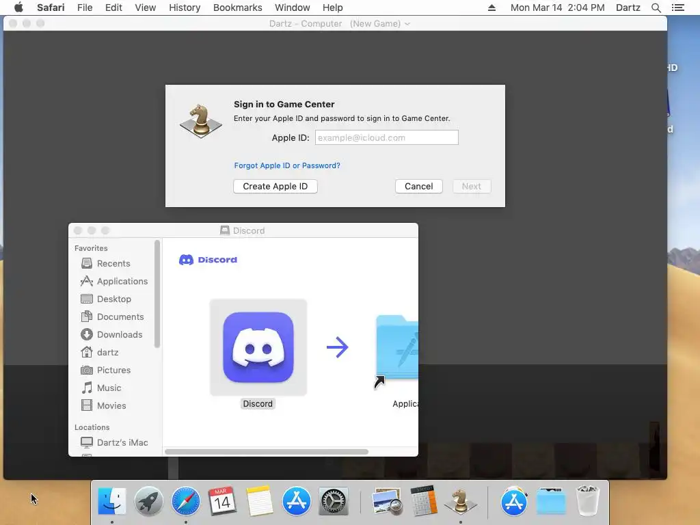Image resolution: width=700 pixels, height=525 pixels.
Task: Click Forgot Apple ID or Password link
Action: click(x=287, y=165)
